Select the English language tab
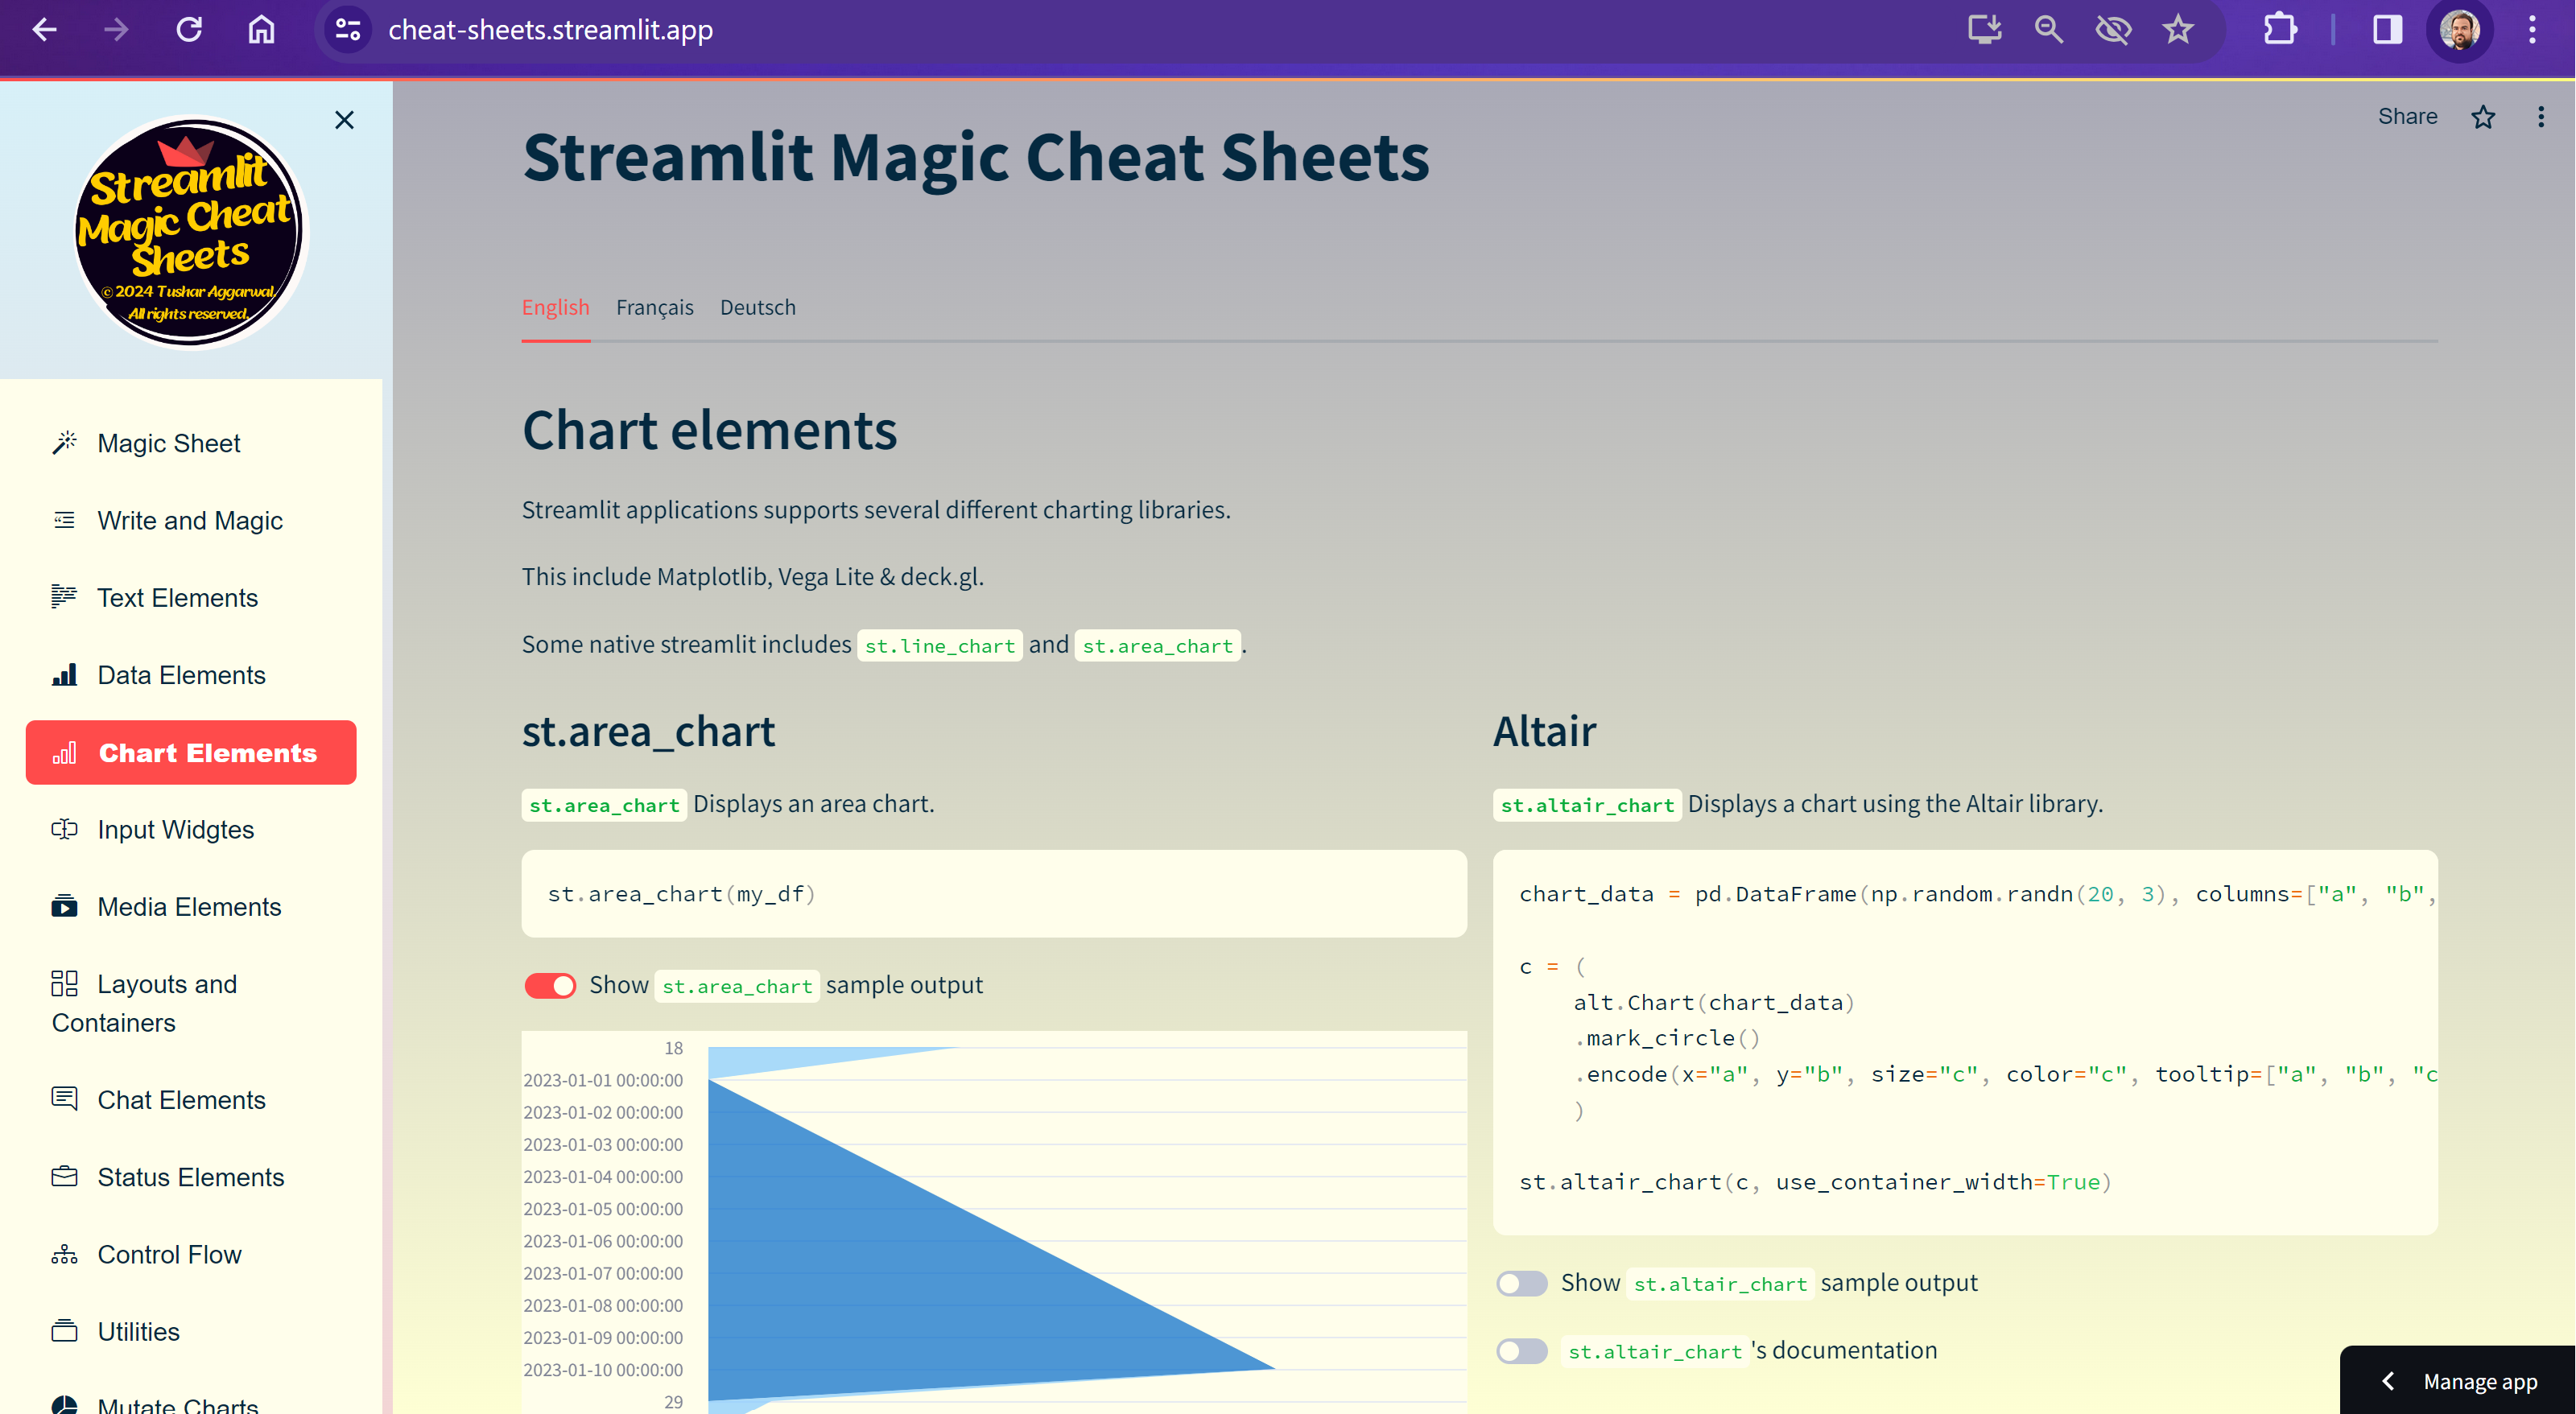Screen dimensions: 2576x1414 click(x=554, y=307)
